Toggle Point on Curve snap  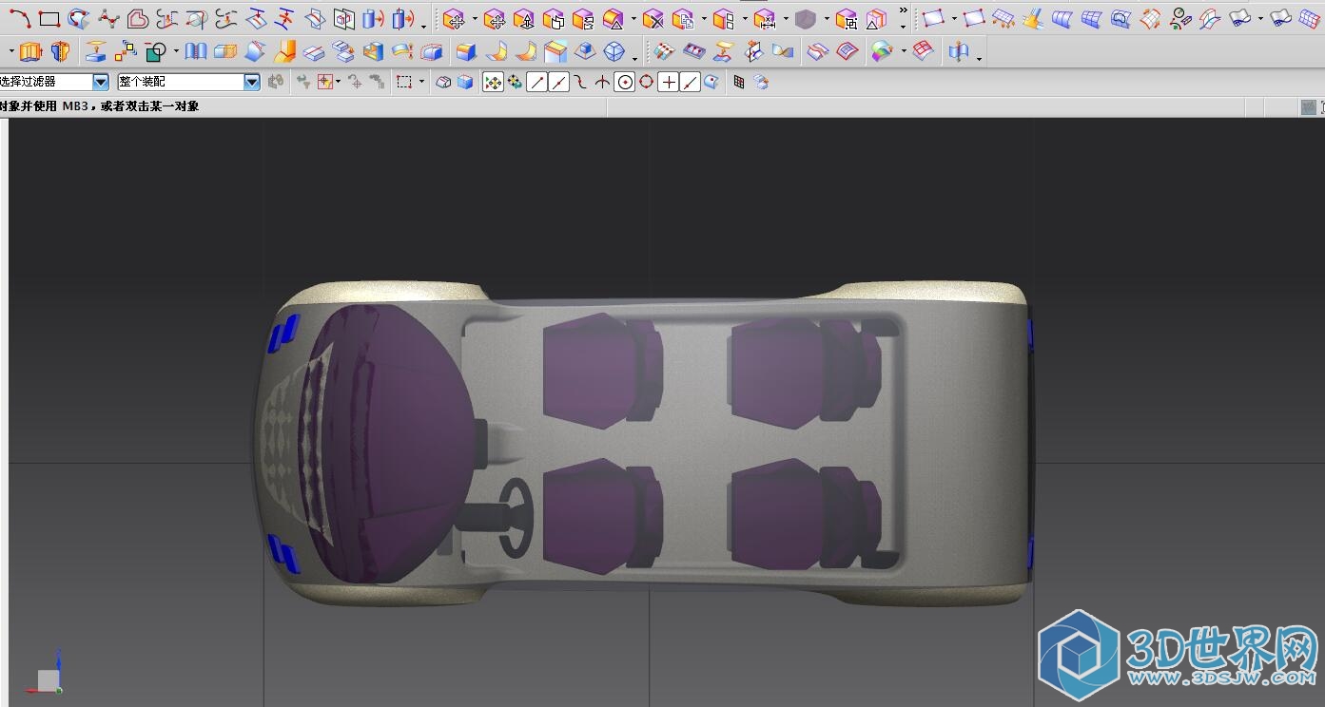[x=691, y=83]
